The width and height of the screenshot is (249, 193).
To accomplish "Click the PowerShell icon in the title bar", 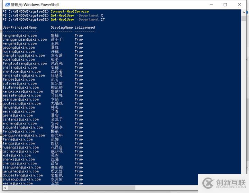I will pos(7,4).
